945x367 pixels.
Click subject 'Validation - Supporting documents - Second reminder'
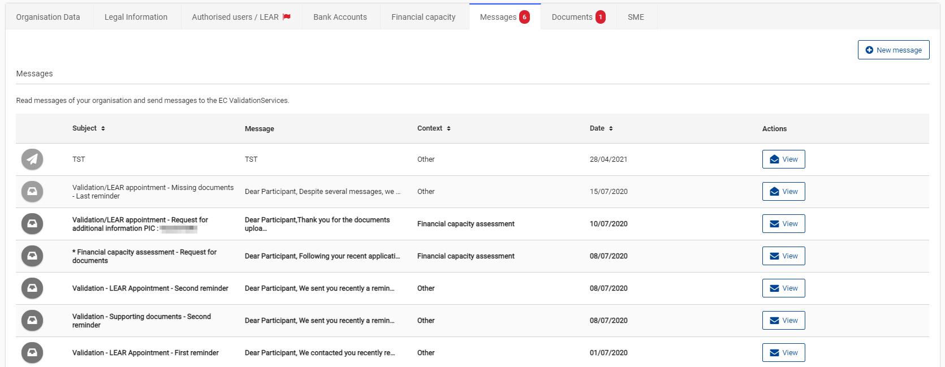[x=141, y=321]
